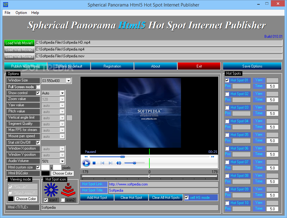The image size is (287, 218).
Task: Click the yaw position slider from -179 to 179
Action: click(x=149, y=176)
